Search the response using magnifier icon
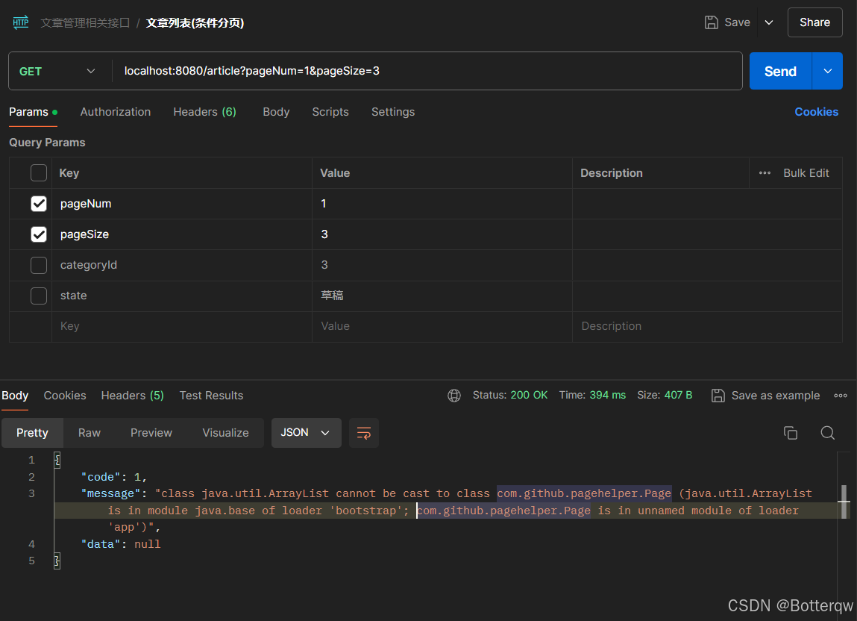 coord(827,433)
